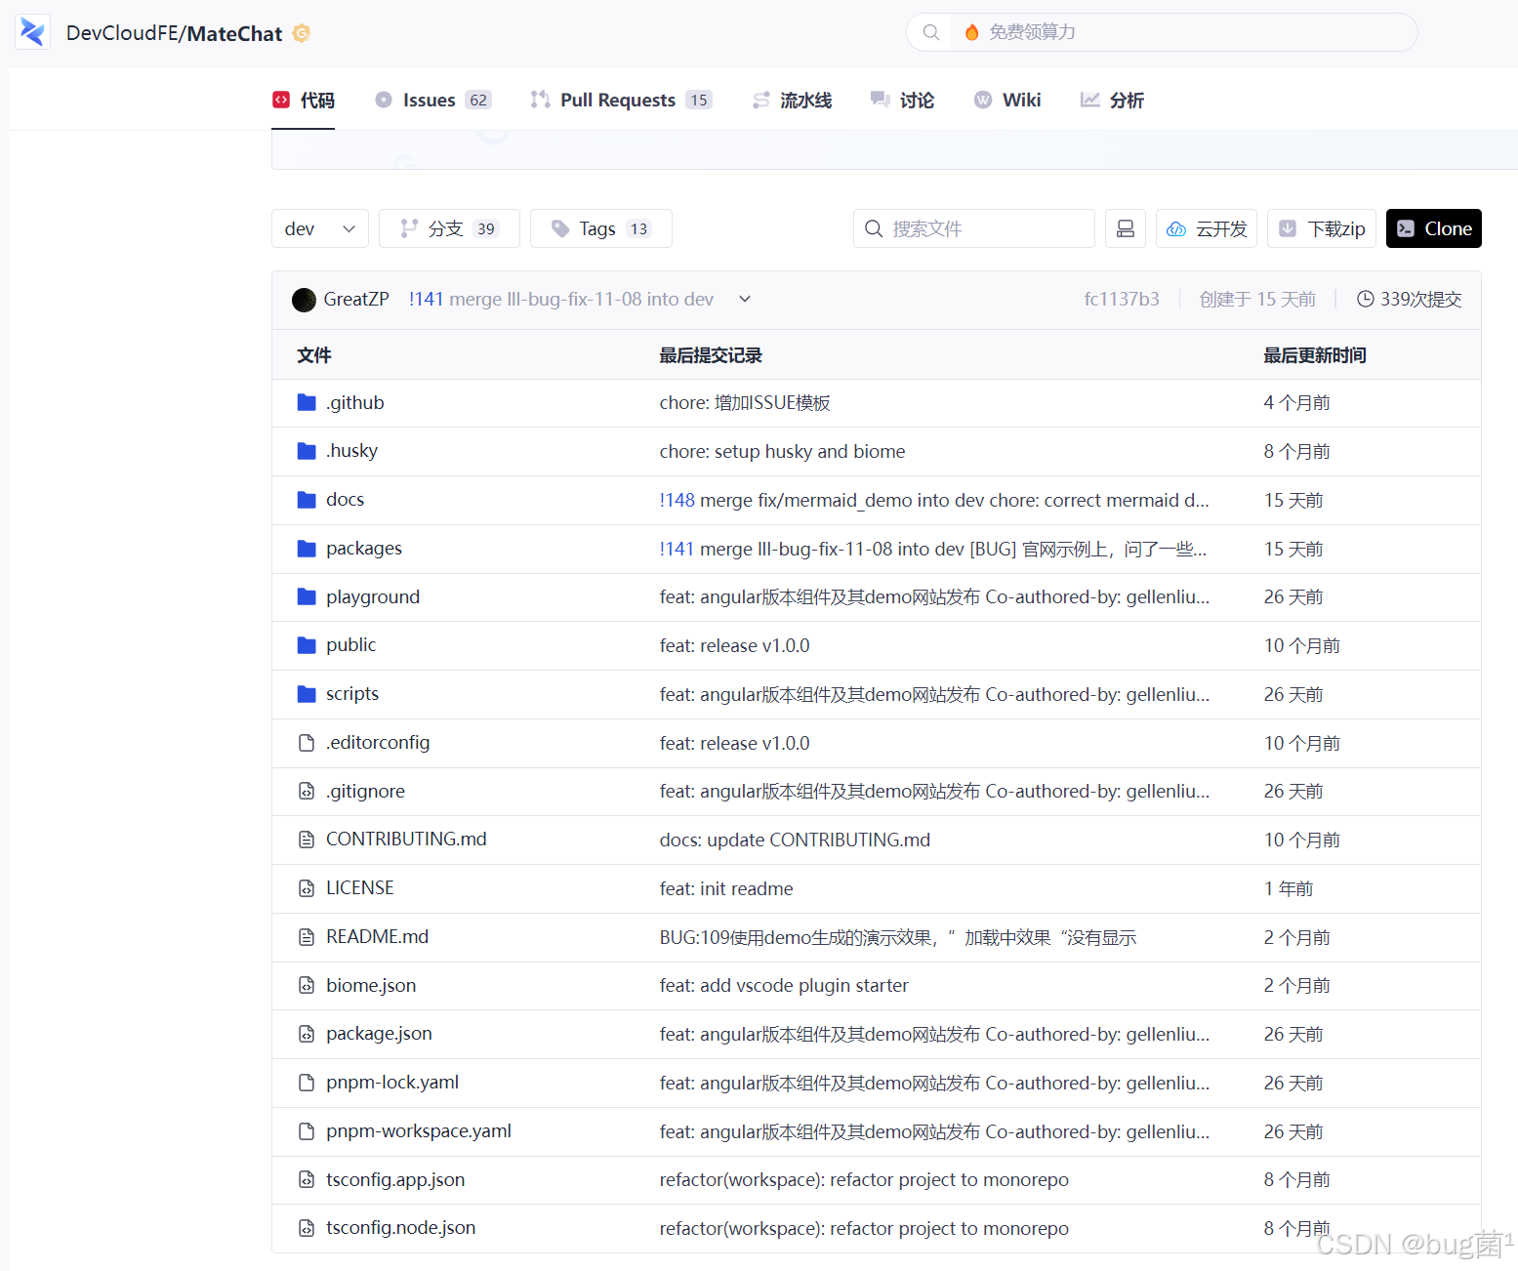Click the pnpm-lock.yaml file icon
This screenshot has width=1518, height=1271.
point(307,1083)
